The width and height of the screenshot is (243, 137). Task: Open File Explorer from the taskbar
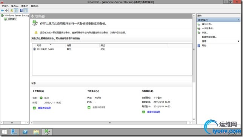[x=36, y=132]
